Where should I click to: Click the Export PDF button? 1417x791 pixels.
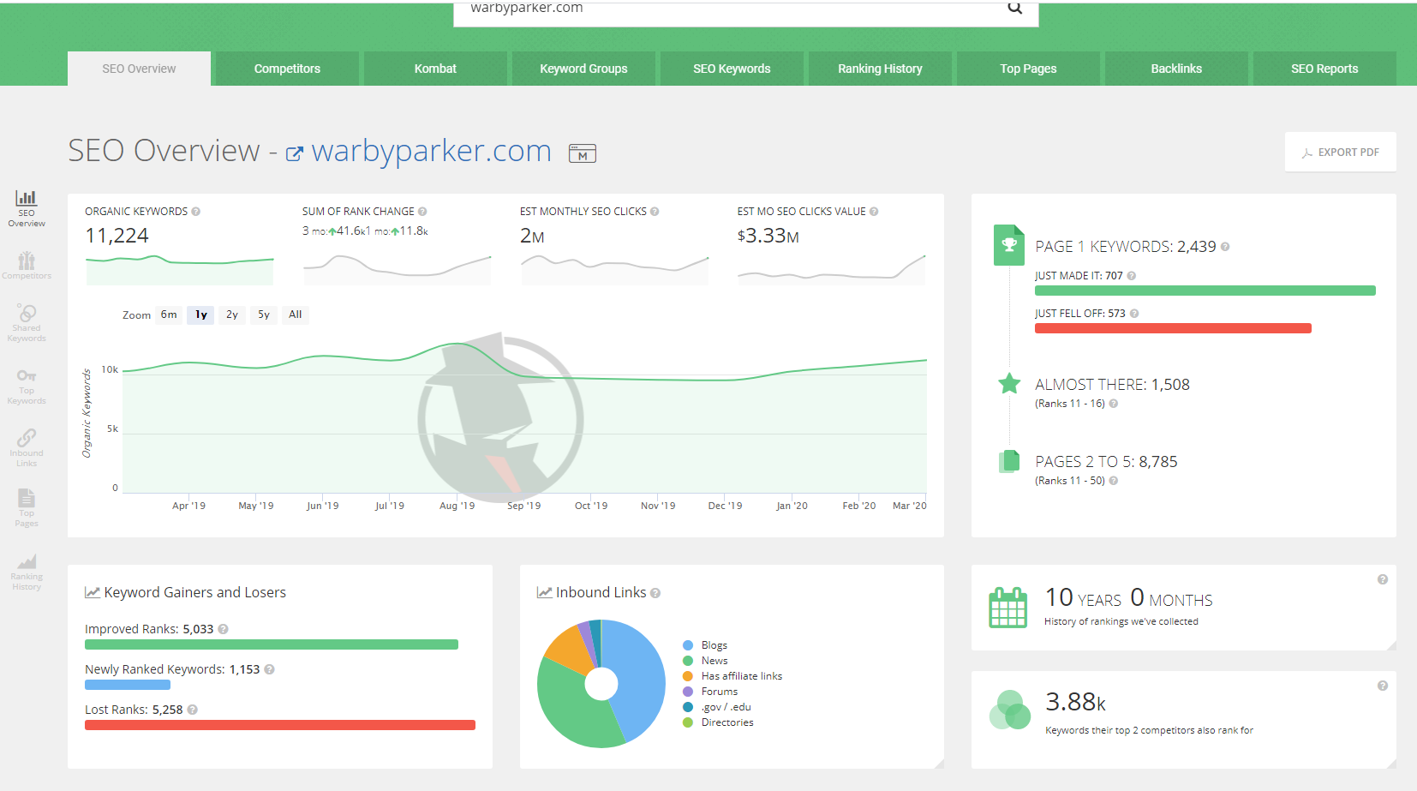point(1340,153)
